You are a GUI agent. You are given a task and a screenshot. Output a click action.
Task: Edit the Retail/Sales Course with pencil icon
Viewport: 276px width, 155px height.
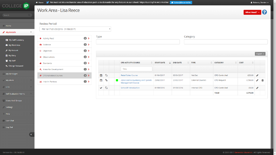pyautogui.click(x=257, y=75)
